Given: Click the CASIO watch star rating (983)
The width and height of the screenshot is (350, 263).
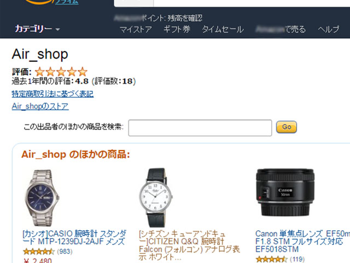Looking at the screenshot, I should 48,251.
